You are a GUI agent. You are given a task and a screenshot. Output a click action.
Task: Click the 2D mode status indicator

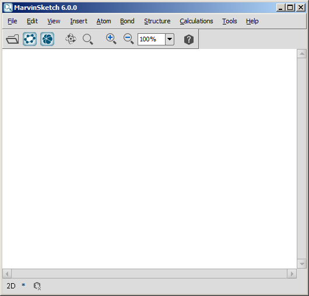(11, 286)
